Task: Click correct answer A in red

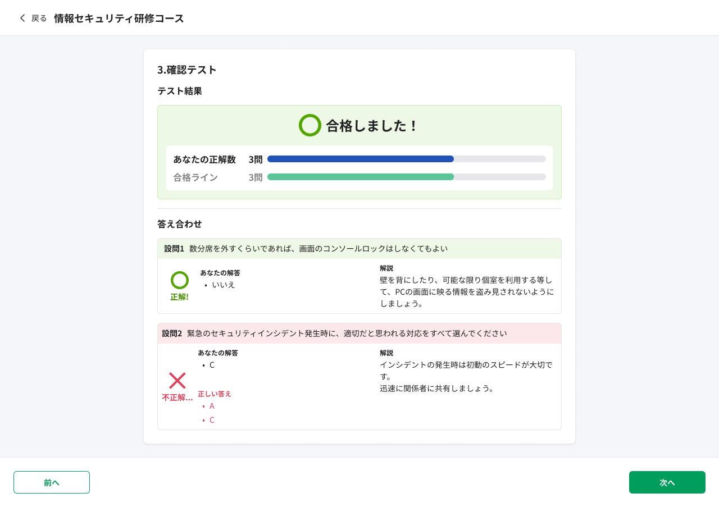Action: [x=212, y=406]
